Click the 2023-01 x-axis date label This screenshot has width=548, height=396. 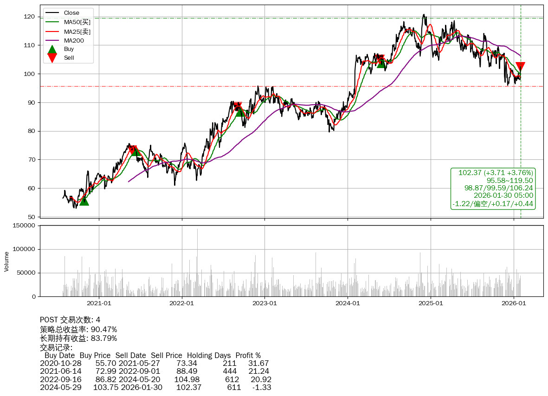point(264,303)
